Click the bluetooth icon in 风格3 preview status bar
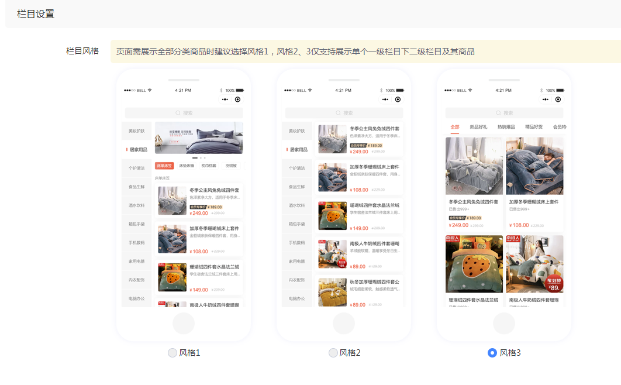This screenshot has width=621, height=385. 541,90
